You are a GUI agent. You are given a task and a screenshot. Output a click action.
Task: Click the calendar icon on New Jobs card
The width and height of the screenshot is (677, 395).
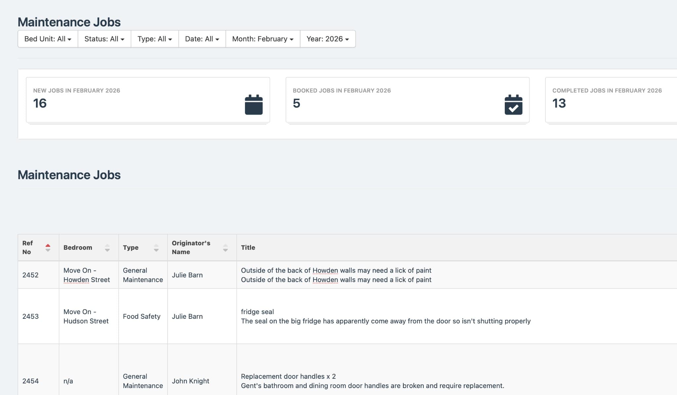pyautogui.click(x=253, y=105)
